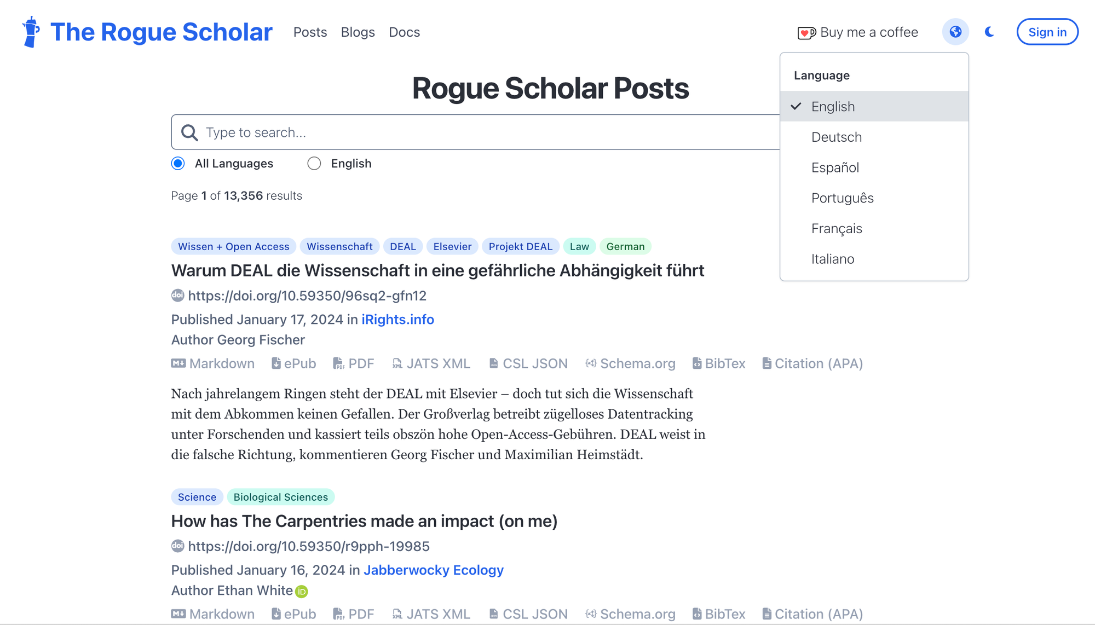This screenshot has height=625, width=1095.
Task: Open first post's PDF download
Action: pyautogui.click(x=354, y=364)
